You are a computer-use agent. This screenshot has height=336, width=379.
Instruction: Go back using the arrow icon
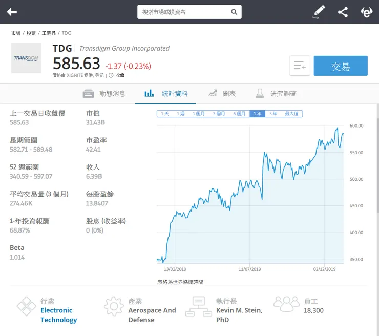[12, 12]
